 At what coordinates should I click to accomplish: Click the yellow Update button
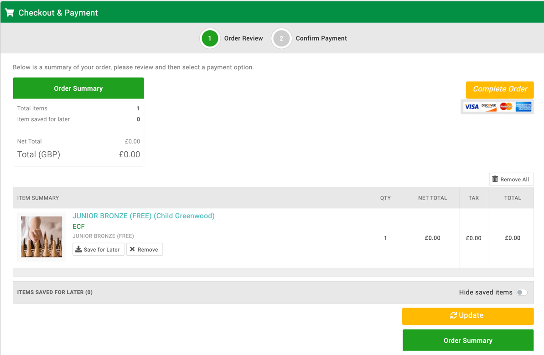468,316
